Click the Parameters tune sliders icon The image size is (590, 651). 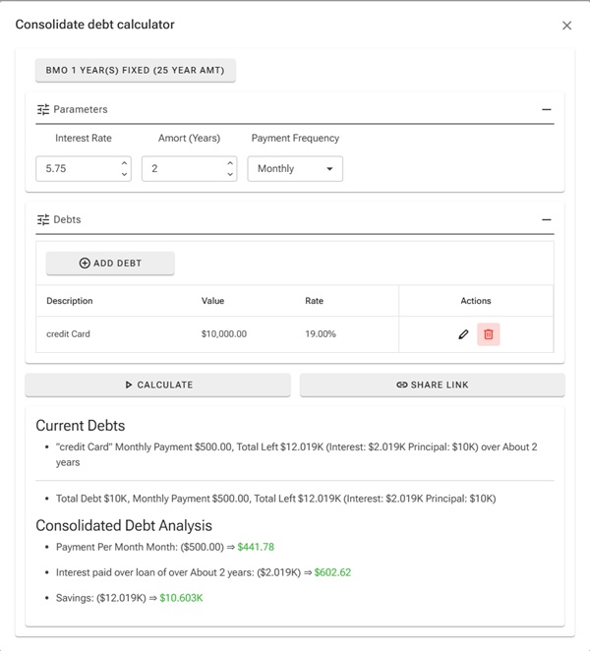(x=43, y=109)
